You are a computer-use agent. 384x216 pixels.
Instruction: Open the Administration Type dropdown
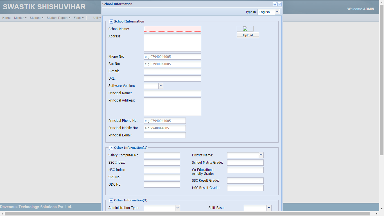177,208
